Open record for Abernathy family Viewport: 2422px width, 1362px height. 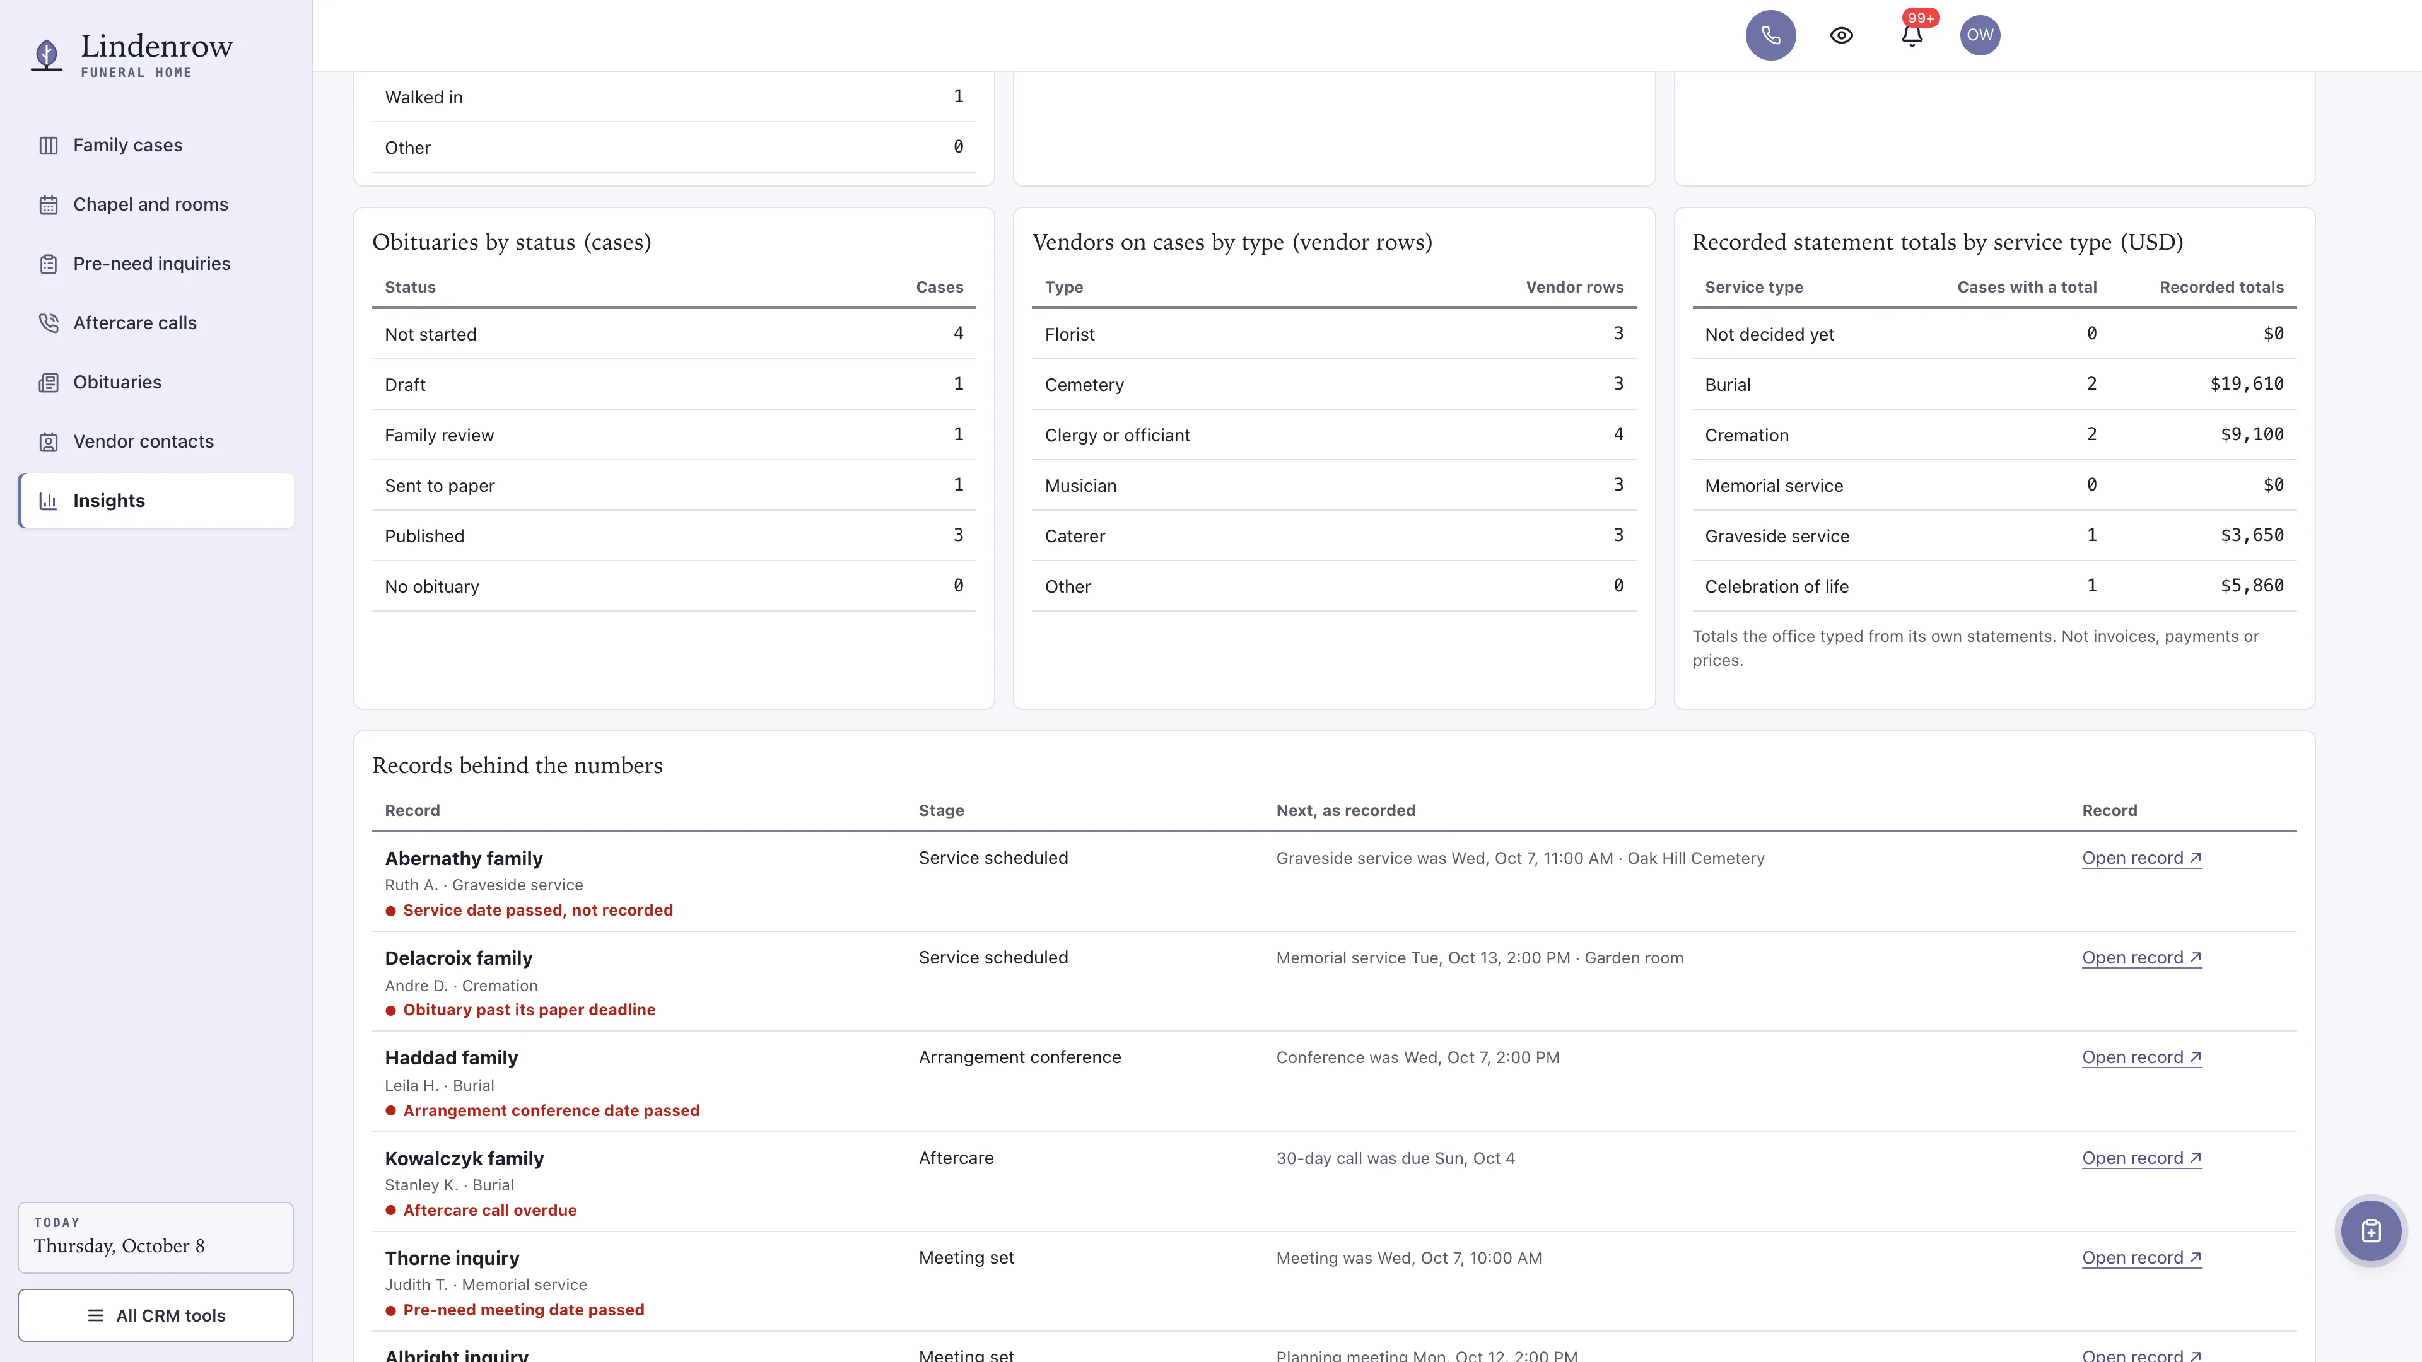(2141, 858)
